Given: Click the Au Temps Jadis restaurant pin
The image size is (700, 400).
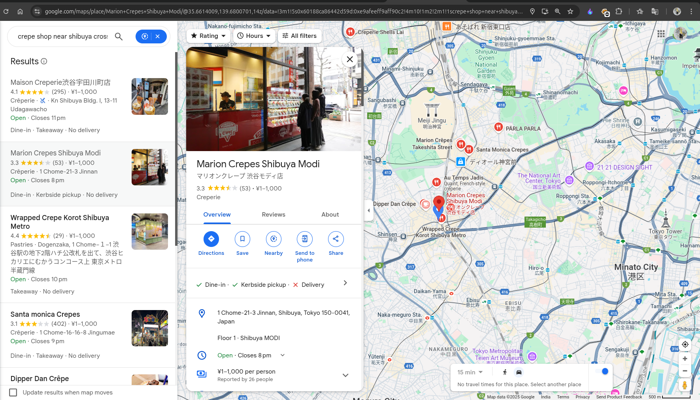Looking at the screenshot, I should pos(436,182).
